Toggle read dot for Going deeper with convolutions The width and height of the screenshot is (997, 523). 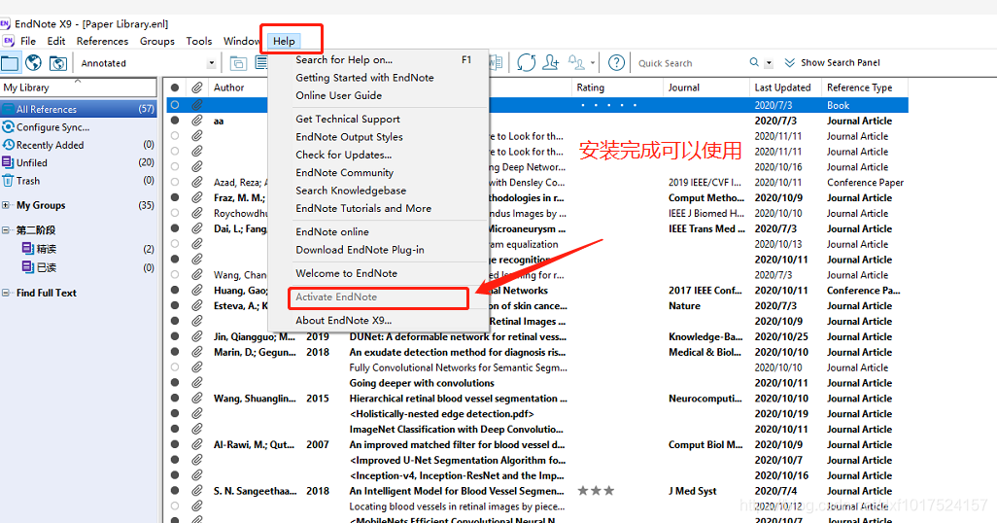click(x=175, y=383)
